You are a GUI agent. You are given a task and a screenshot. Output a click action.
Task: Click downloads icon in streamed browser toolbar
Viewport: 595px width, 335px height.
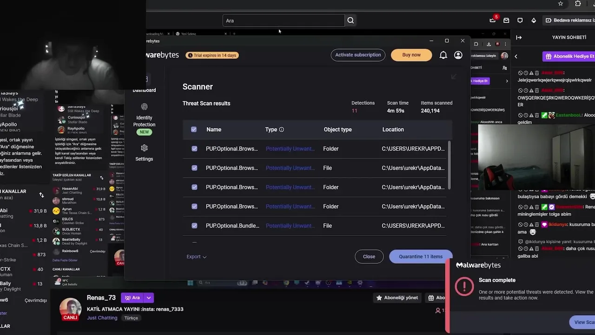click(489, 44)
